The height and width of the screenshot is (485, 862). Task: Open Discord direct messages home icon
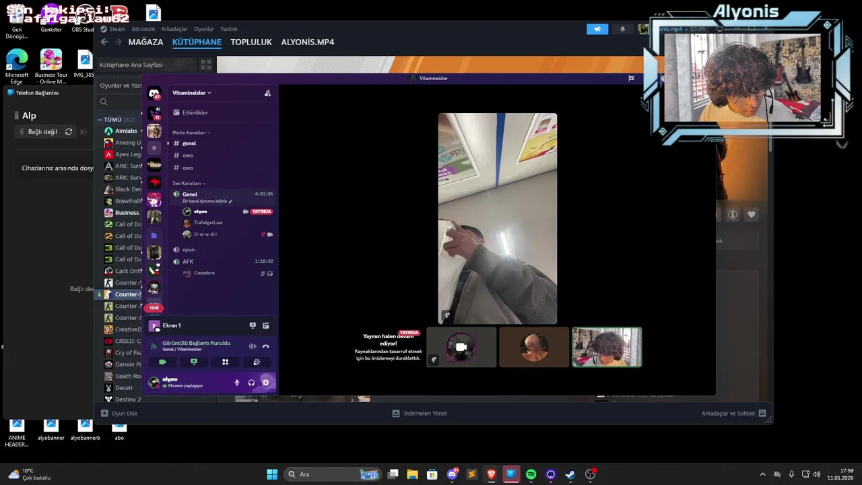click(x=154, y=94)
